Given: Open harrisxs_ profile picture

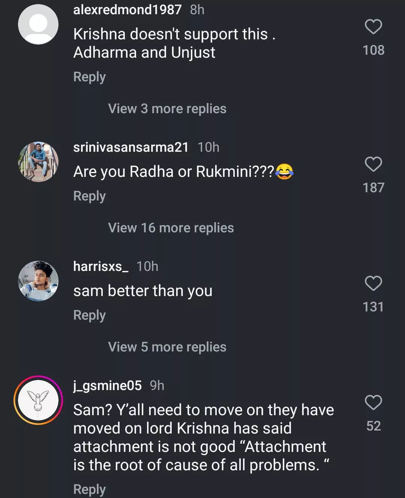Looking at the screenshot, I should point(38,281).
